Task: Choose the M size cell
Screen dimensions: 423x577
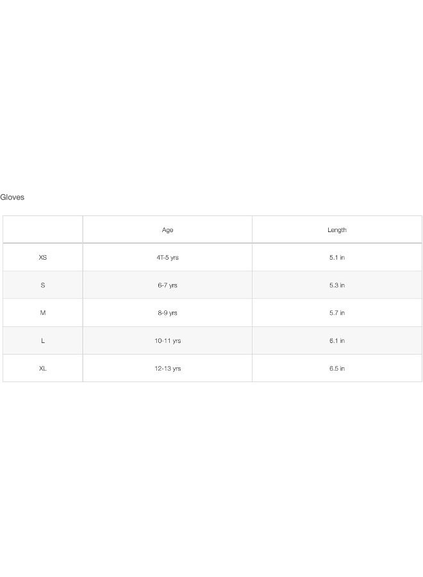Action: [43, 313]
